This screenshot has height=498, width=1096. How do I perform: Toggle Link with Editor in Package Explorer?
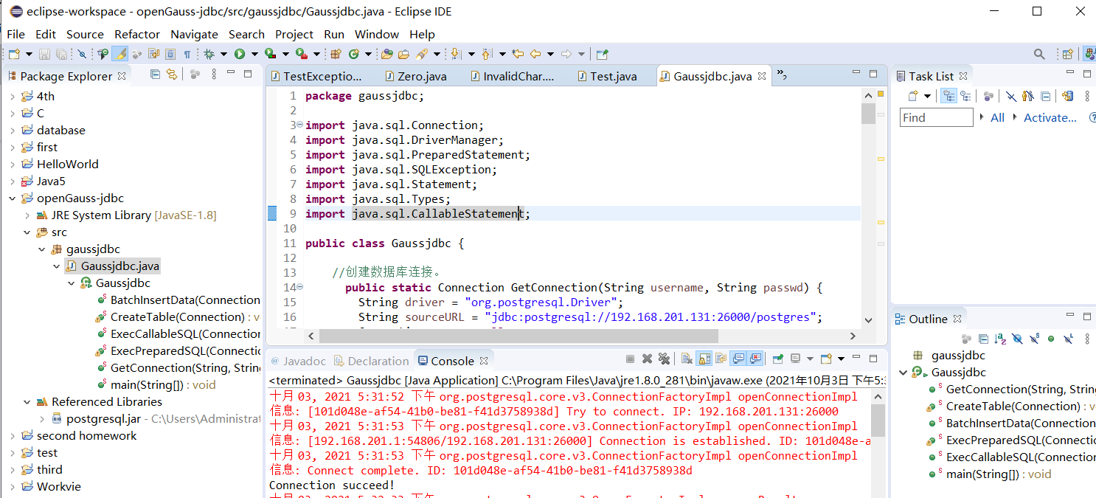[172, 74]
